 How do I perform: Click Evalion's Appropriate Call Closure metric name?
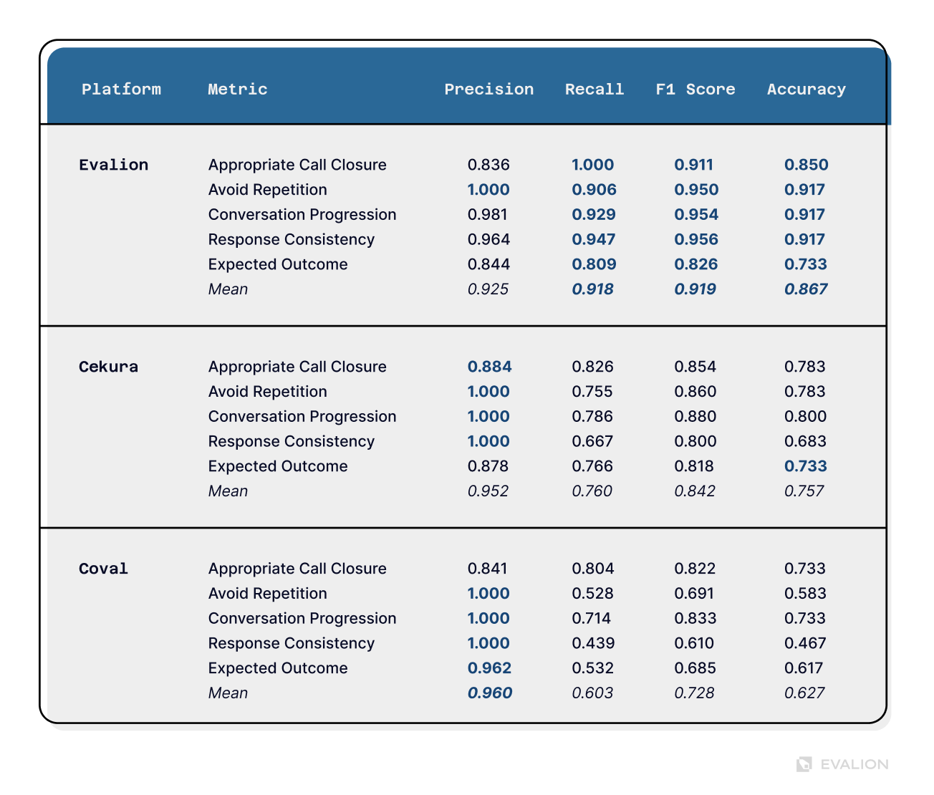coord(297,165)
